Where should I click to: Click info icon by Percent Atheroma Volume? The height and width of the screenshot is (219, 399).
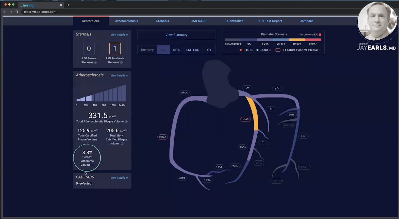[x=93, y=165]
